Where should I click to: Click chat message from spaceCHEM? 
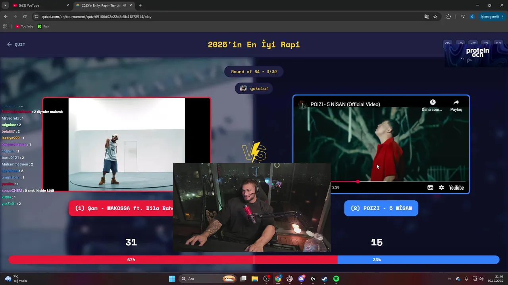28,190
